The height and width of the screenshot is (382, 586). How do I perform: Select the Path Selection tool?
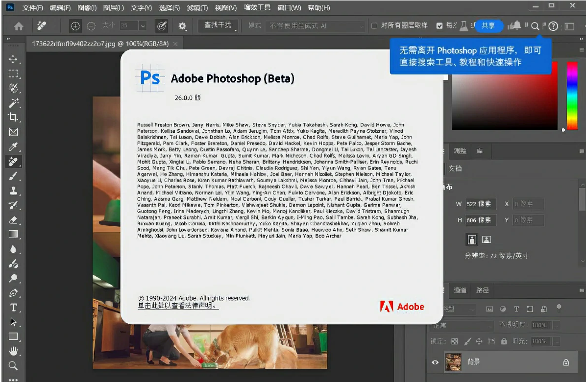pyautogui.click(x=13, y=322)
